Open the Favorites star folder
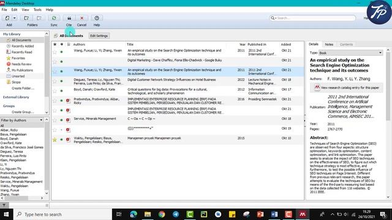392x220 pixels. pos(18,58)
